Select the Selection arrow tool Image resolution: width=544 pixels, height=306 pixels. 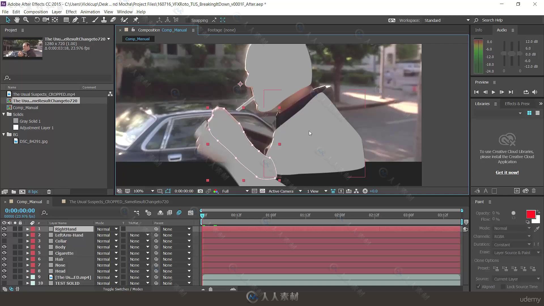pyautogui.click(x=8, y=20)
